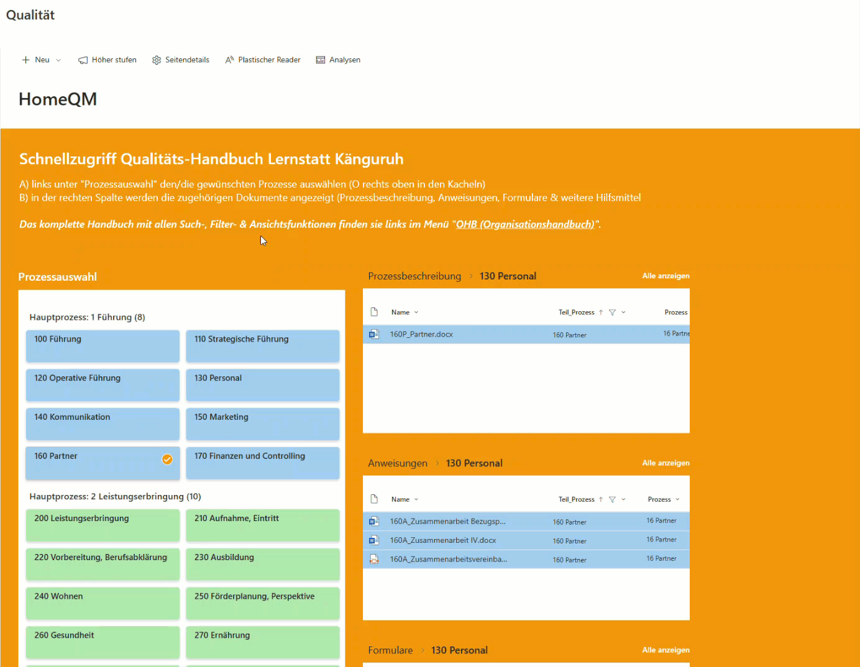Click the Höher stufen megaphone icon

(83, 60)
